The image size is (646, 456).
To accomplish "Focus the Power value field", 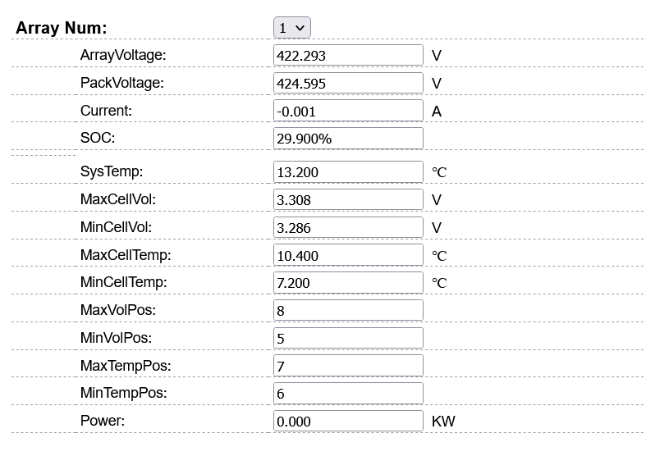I will click(x=348, y=422).
